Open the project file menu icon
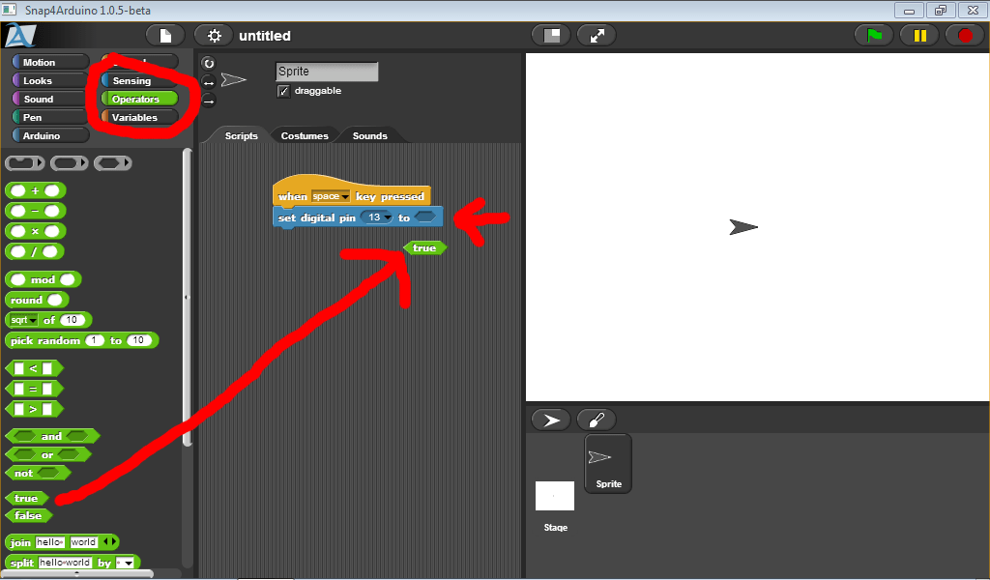 [165, 36]
